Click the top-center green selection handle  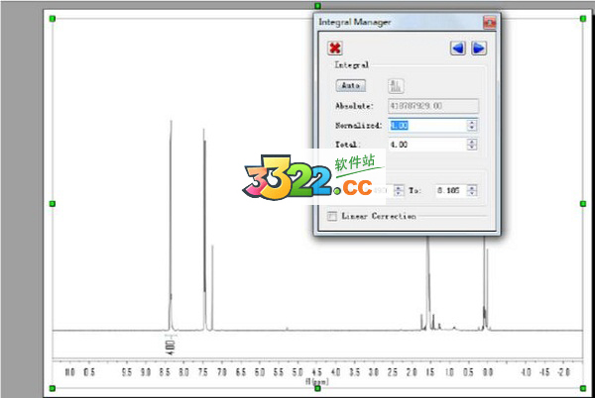coord(317,6)
